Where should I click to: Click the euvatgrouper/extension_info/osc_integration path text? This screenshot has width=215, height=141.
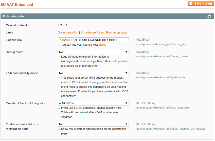point(163,108)
